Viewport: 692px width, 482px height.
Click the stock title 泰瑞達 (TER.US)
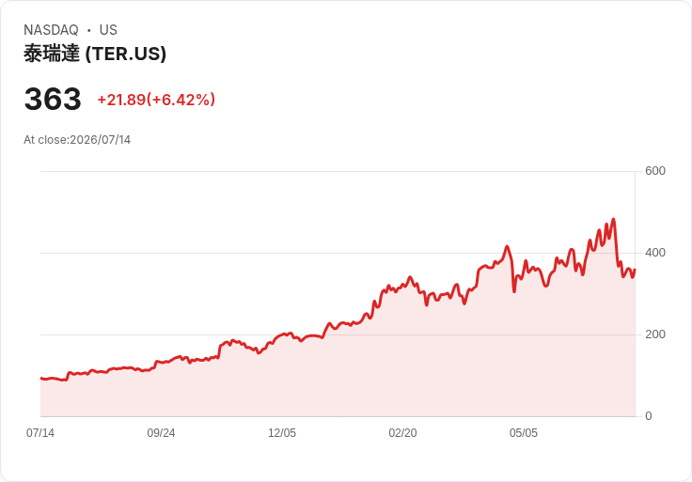pos(95,54)
